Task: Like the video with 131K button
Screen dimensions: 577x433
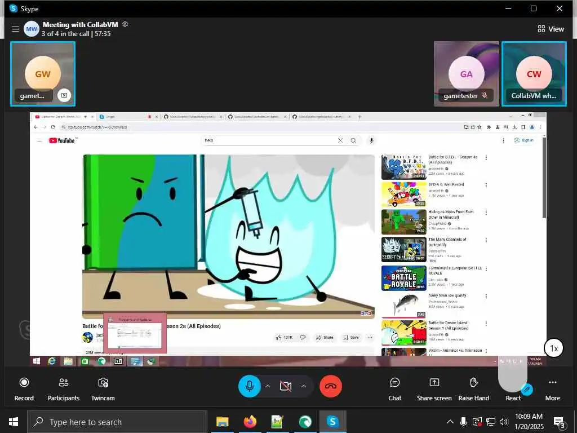Action: coord(284,337)
